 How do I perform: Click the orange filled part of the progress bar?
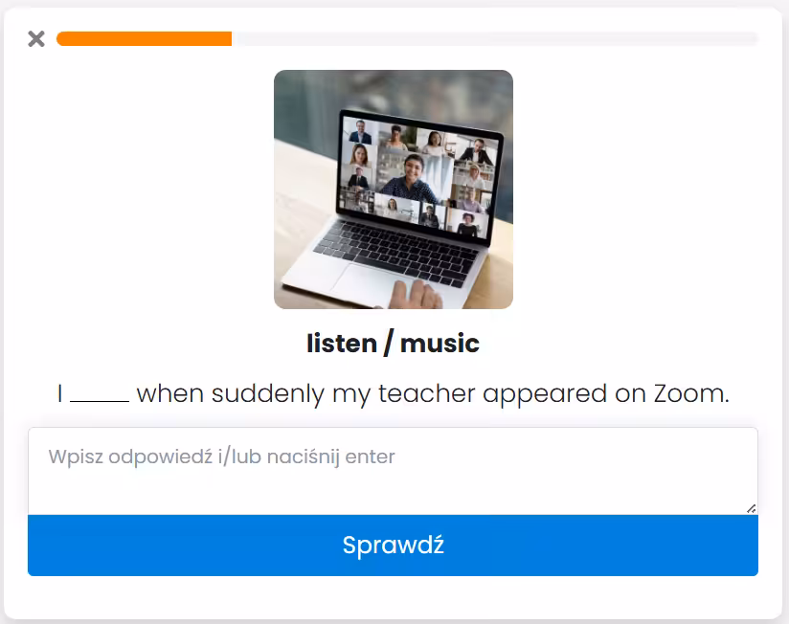(x=144, y=38)
